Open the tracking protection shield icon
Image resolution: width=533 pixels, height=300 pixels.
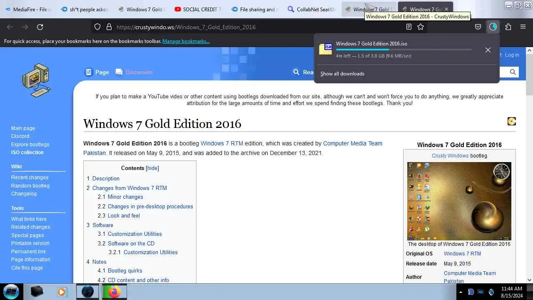point(97,27)
